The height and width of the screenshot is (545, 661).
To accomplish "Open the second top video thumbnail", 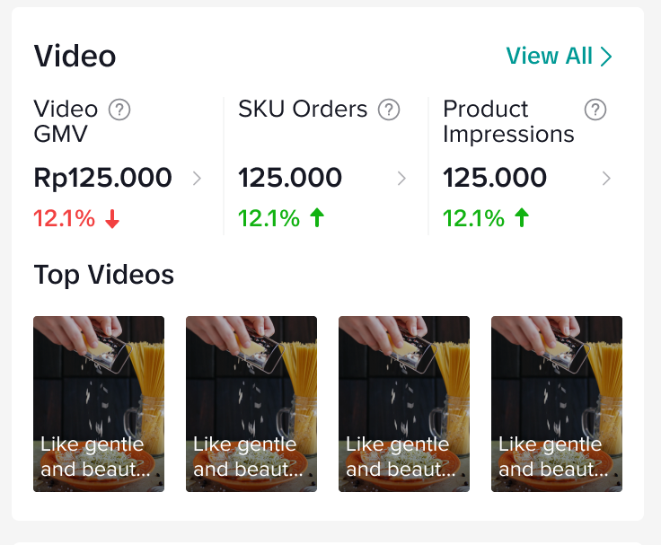I will point(251,404).
